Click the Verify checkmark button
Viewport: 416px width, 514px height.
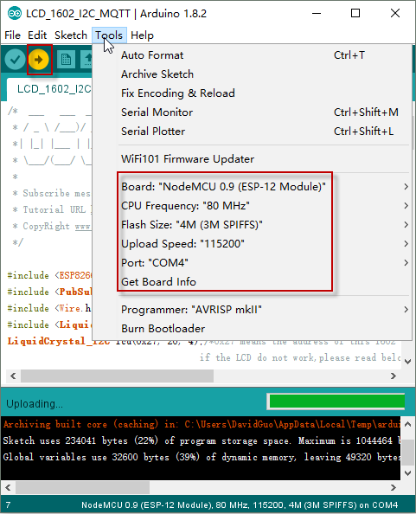pyautogui.click(x=15, y=60)
